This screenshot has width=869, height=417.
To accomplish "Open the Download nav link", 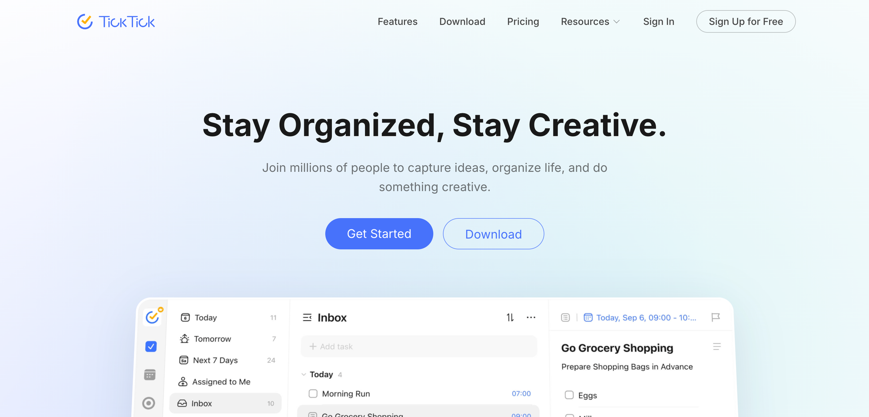I will [x=462, y=21].
